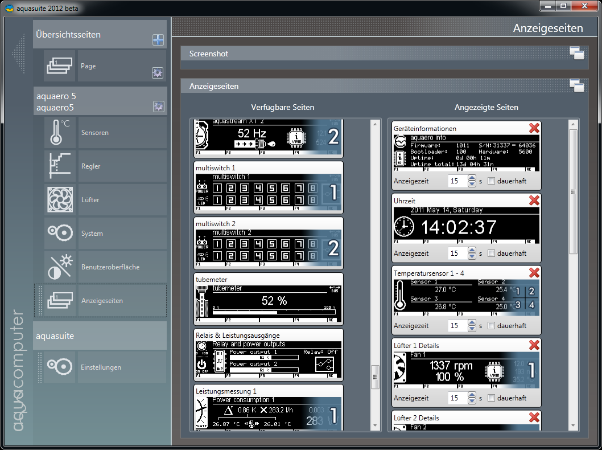Click the aquaero 5 device header
Screen dimensions: 602x450
(x=100, y=101)
